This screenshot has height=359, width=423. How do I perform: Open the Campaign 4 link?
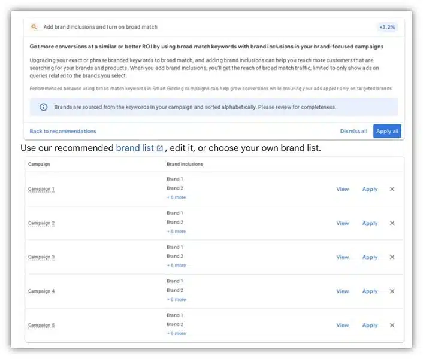tap(41, 291)
